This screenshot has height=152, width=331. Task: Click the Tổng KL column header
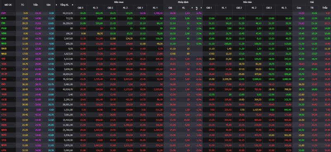pos(65,5)
